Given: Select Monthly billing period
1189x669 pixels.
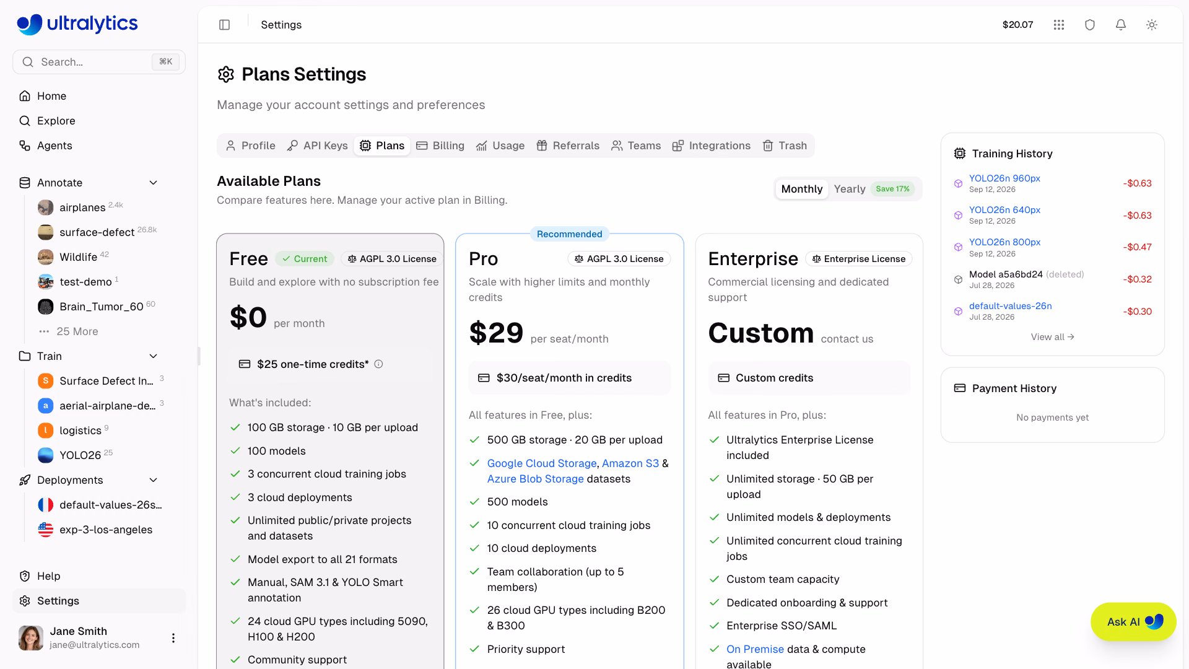Looking at the screenshot, I should coord(802,189).
